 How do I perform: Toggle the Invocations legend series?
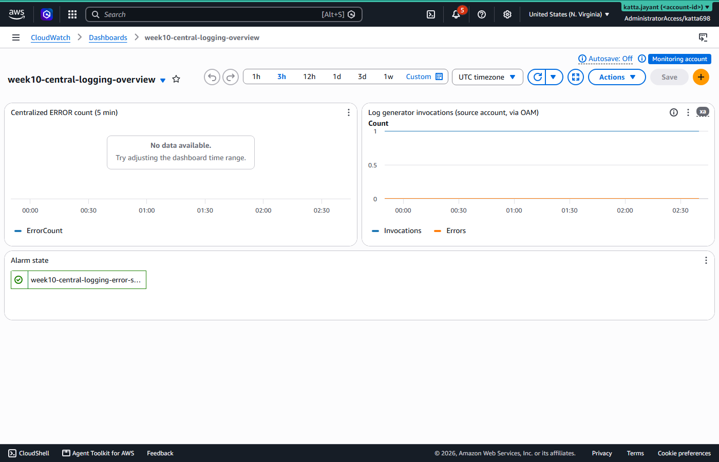[x=396, y=231]
